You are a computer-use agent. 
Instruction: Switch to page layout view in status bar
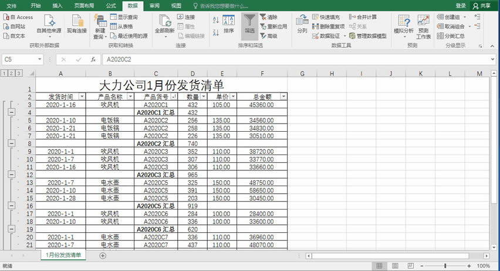pos(395,266)
